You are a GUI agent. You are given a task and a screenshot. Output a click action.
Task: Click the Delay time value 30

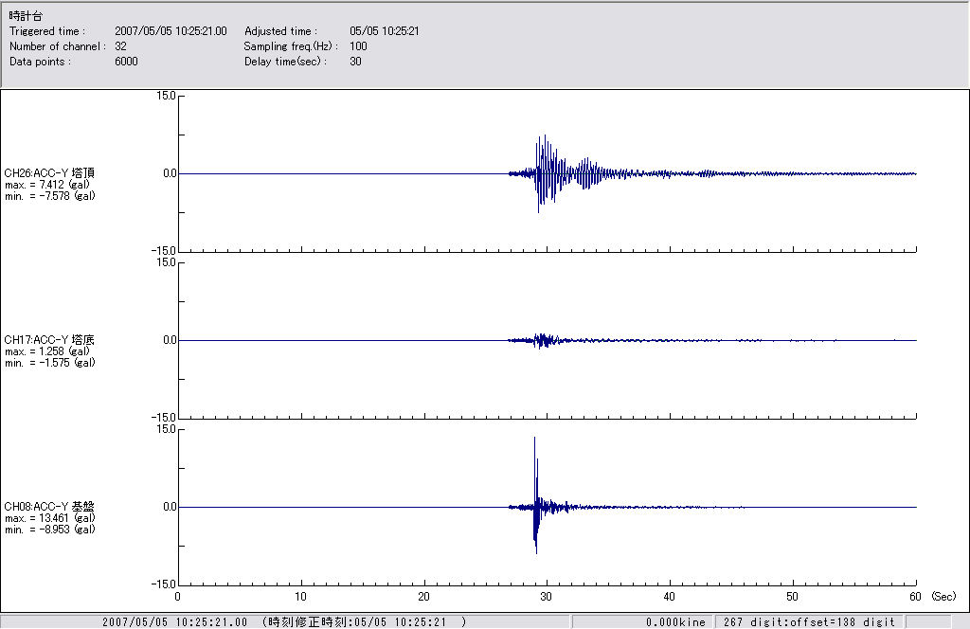tap(355, 62)
